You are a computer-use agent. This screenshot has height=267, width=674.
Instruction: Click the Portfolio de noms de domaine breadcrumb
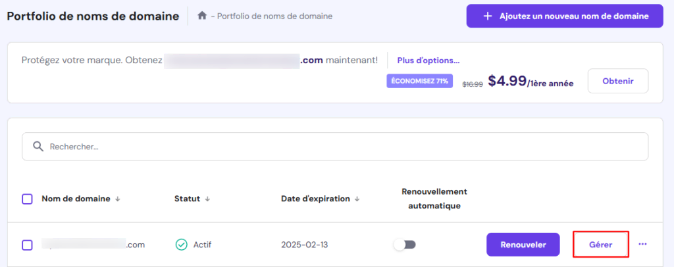275,16
